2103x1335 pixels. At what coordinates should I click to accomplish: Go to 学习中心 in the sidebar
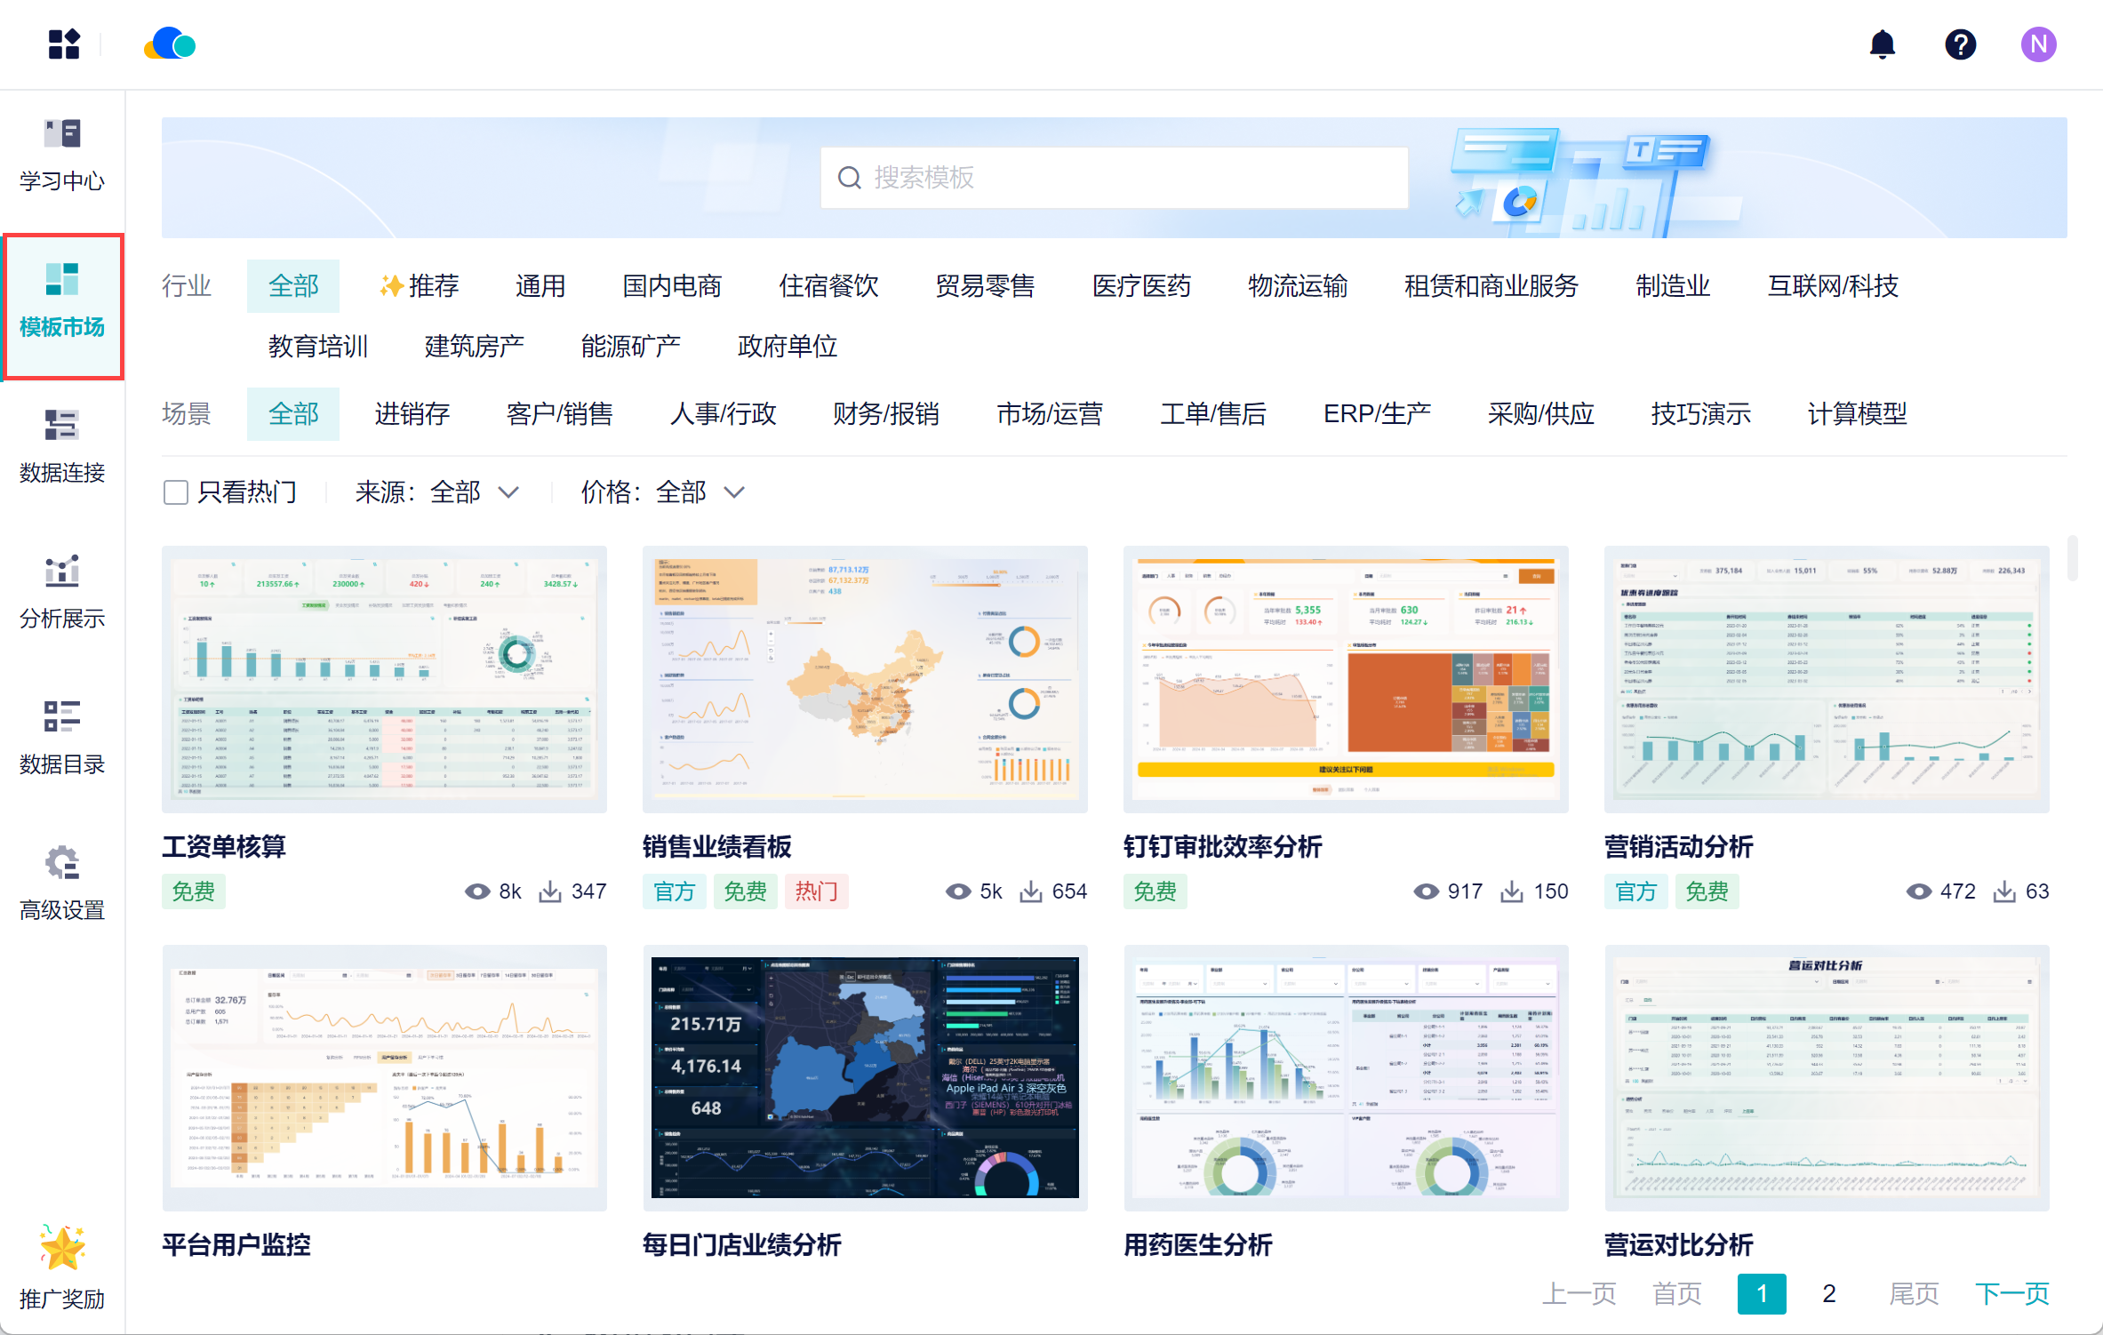62,156
